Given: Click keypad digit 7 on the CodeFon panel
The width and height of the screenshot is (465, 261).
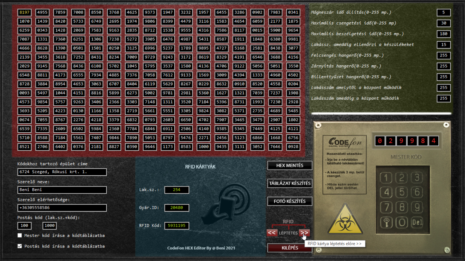Looking at the screenshot, I should (x=386, y=207).
